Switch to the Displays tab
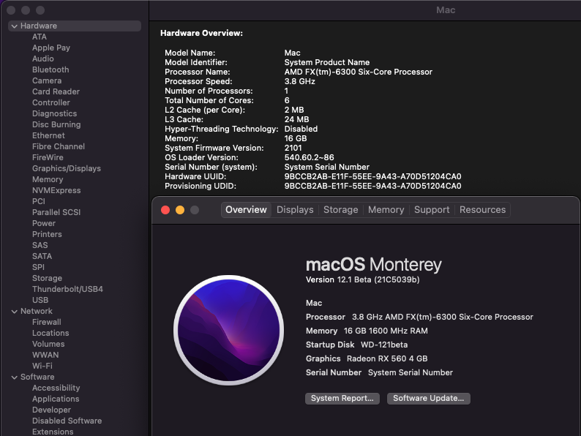The width and height of the screenshot is (581, 436). (295, 210)
